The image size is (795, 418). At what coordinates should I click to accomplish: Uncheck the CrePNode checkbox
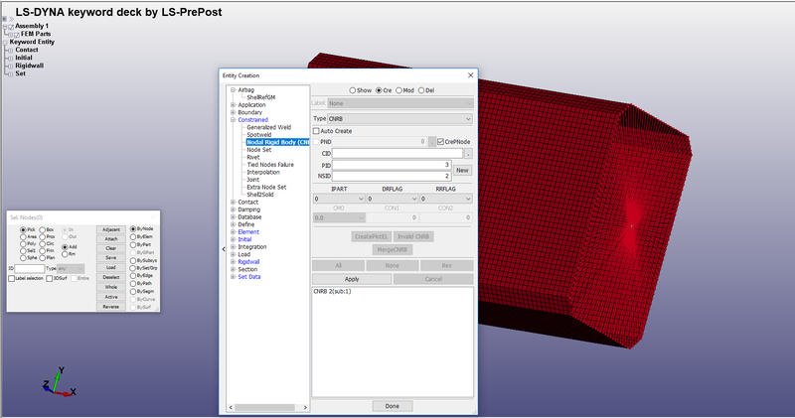pyautogui.click(x=440, y=142)
